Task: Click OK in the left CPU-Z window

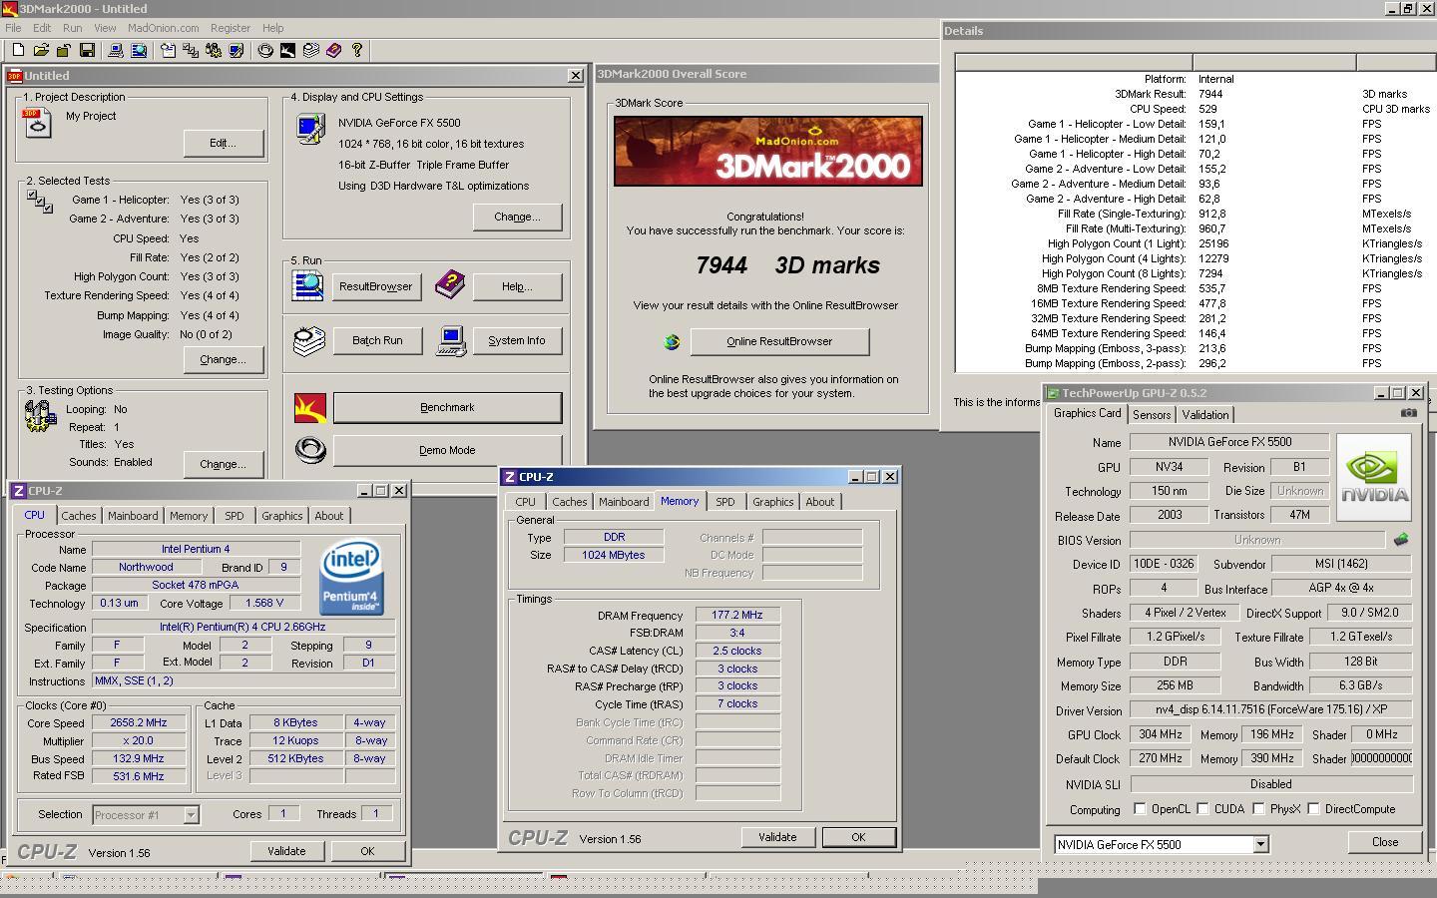Action: [367, 851]
